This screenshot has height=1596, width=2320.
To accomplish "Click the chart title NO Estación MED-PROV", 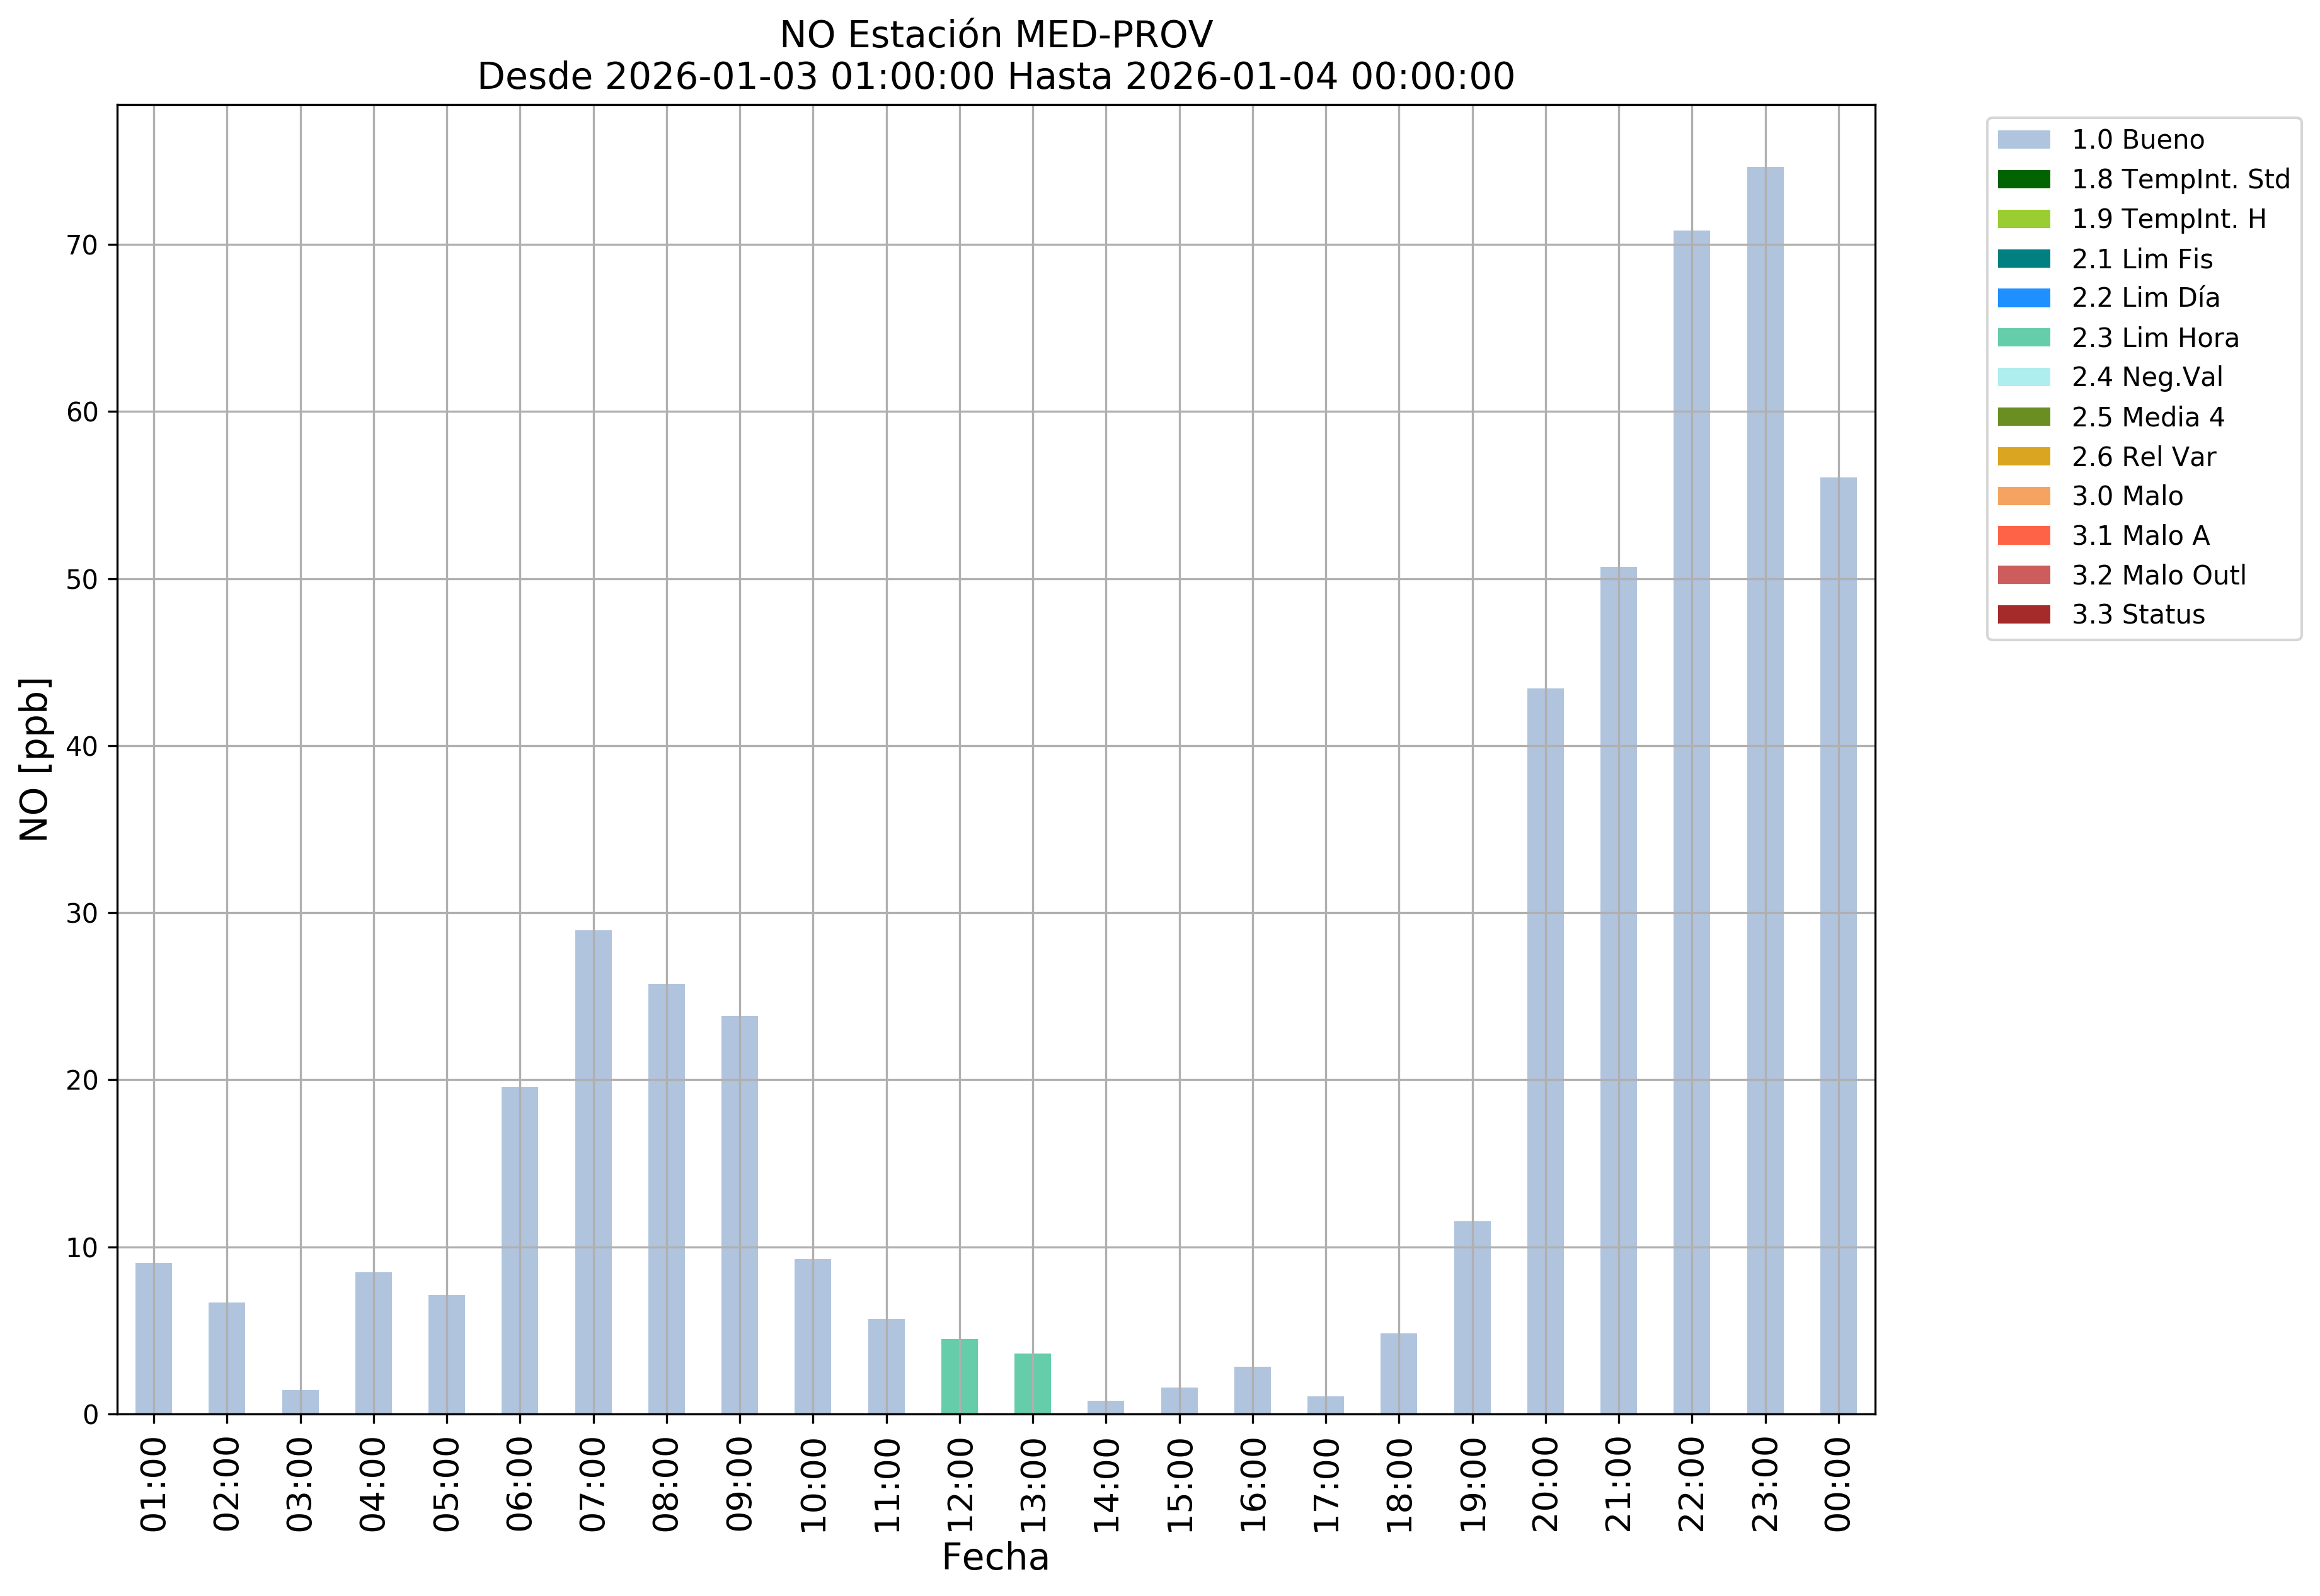I will tap(996, 35).
